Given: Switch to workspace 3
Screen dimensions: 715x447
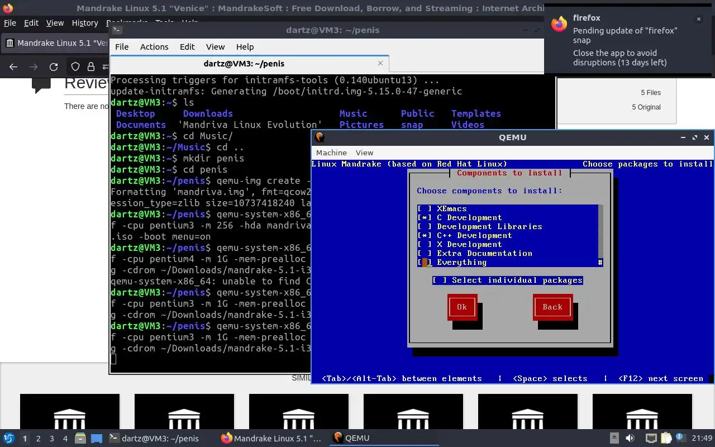Looking at the screenshot, I should [52, 439].
